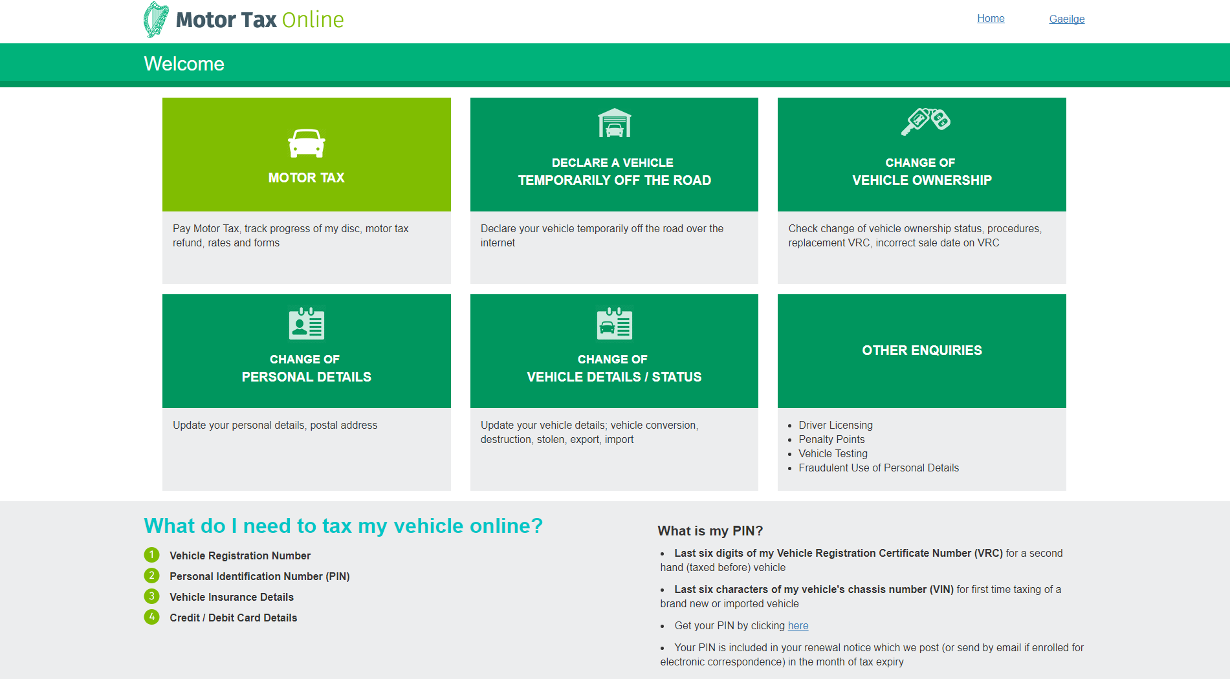
Task: Click the ID card icon for personal details
Action: [307, 323]
